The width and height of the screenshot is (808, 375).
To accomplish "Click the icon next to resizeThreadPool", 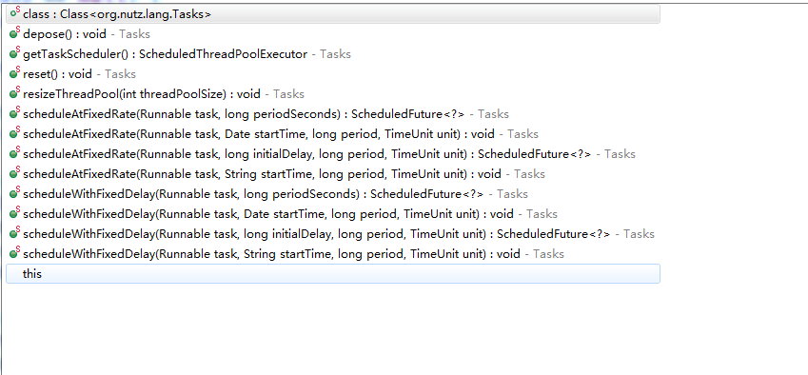I will 15,93.
